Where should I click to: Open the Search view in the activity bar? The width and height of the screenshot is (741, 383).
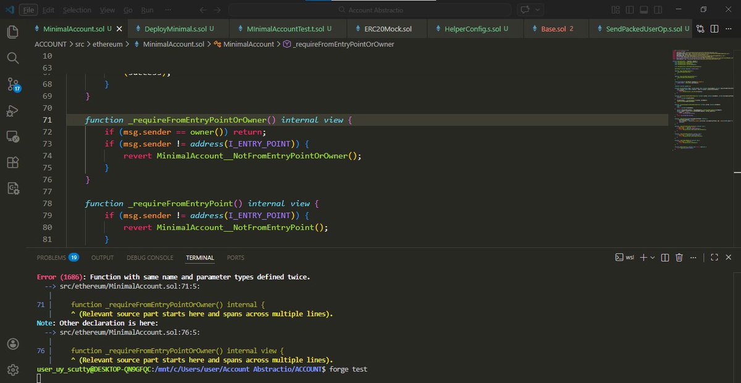[x=12, y=57]
